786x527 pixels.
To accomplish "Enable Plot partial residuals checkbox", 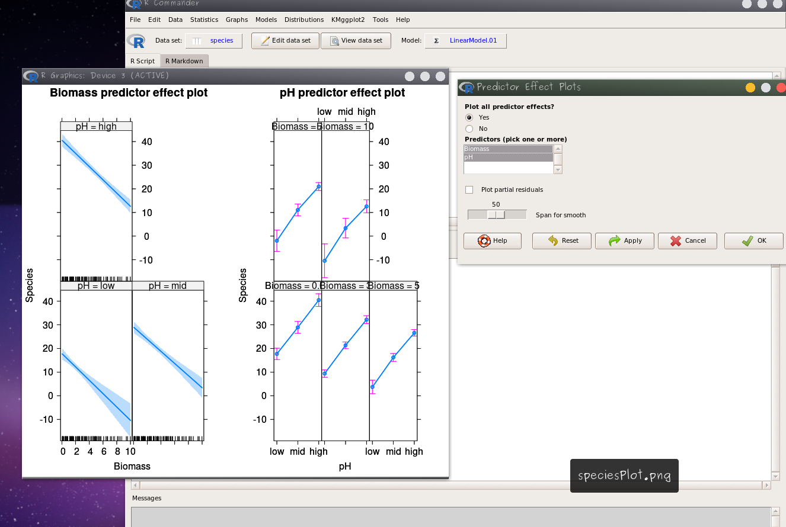I will pyautogui.click(x=469, y=190).
